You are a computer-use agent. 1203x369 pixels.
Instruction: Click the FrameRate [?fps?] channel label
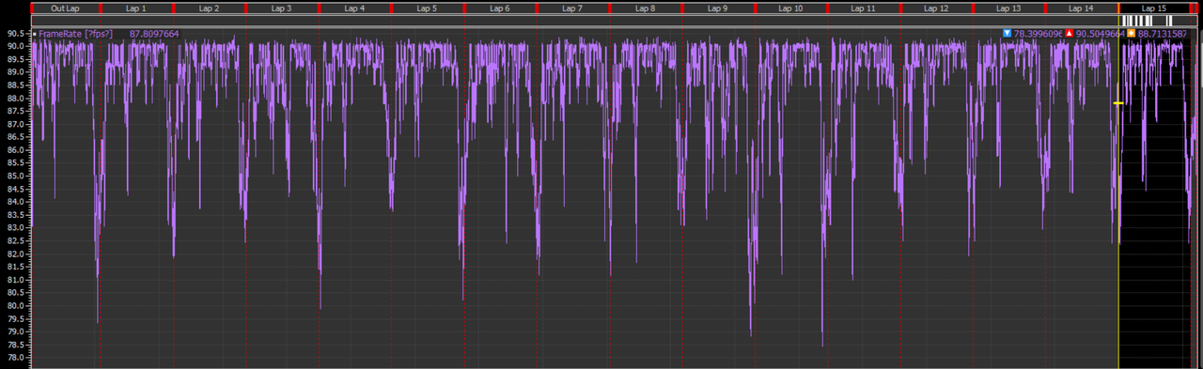[76, 34]
